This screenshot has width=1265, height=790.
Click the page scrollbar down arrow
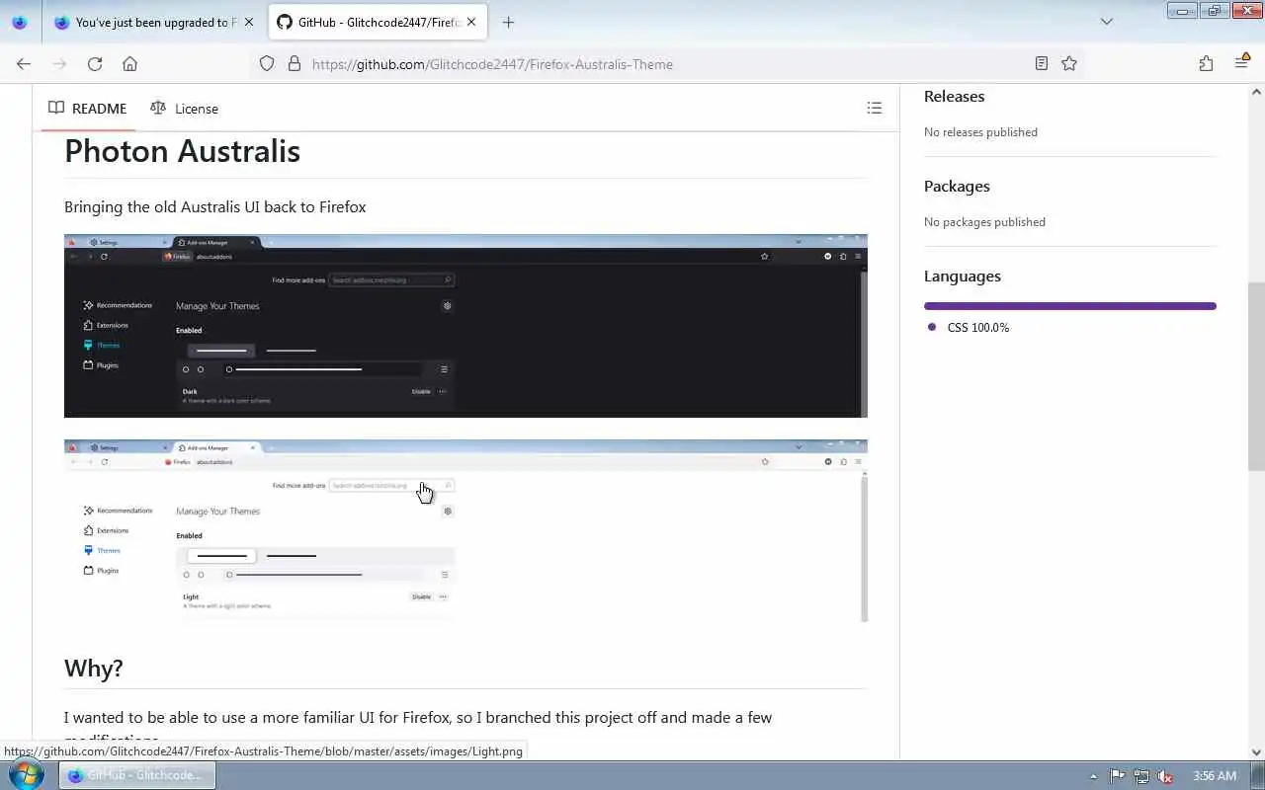1256,752
